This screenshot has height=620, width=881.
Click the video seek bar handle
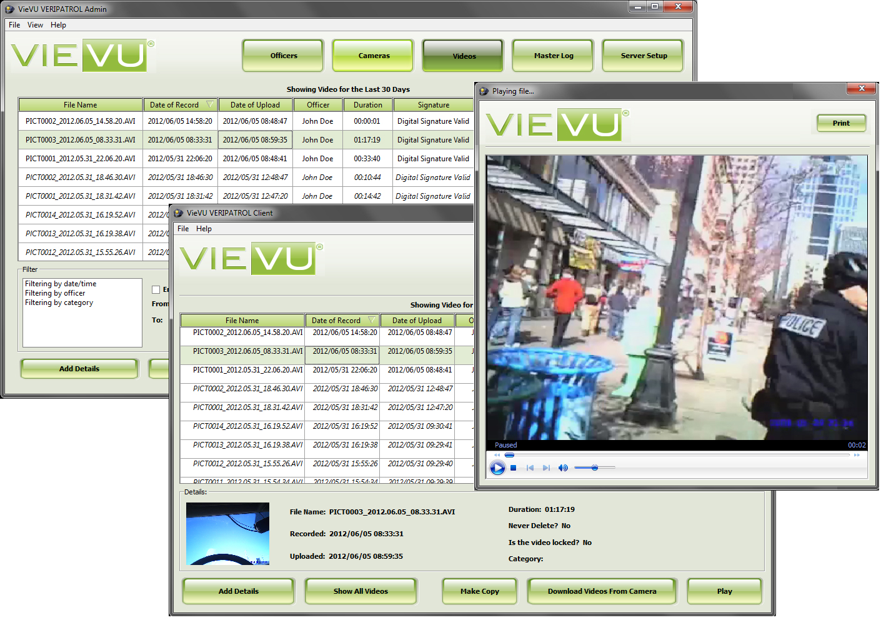pos(509,455)
